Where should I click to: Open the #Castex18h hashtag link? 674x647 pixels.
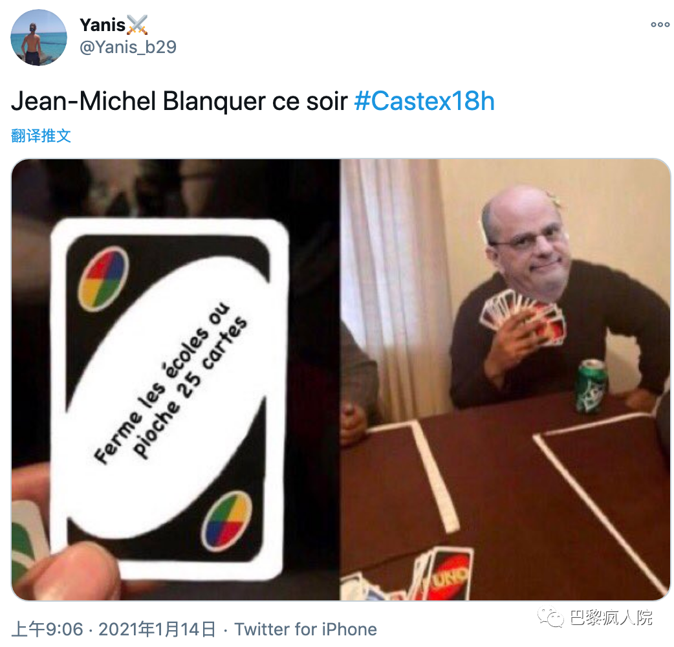click(x=424, y=102)
